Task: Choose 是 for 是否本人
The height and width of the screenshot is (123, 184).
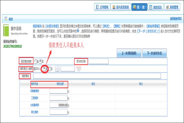Action: pyautogui.click(x=44, y=69)
